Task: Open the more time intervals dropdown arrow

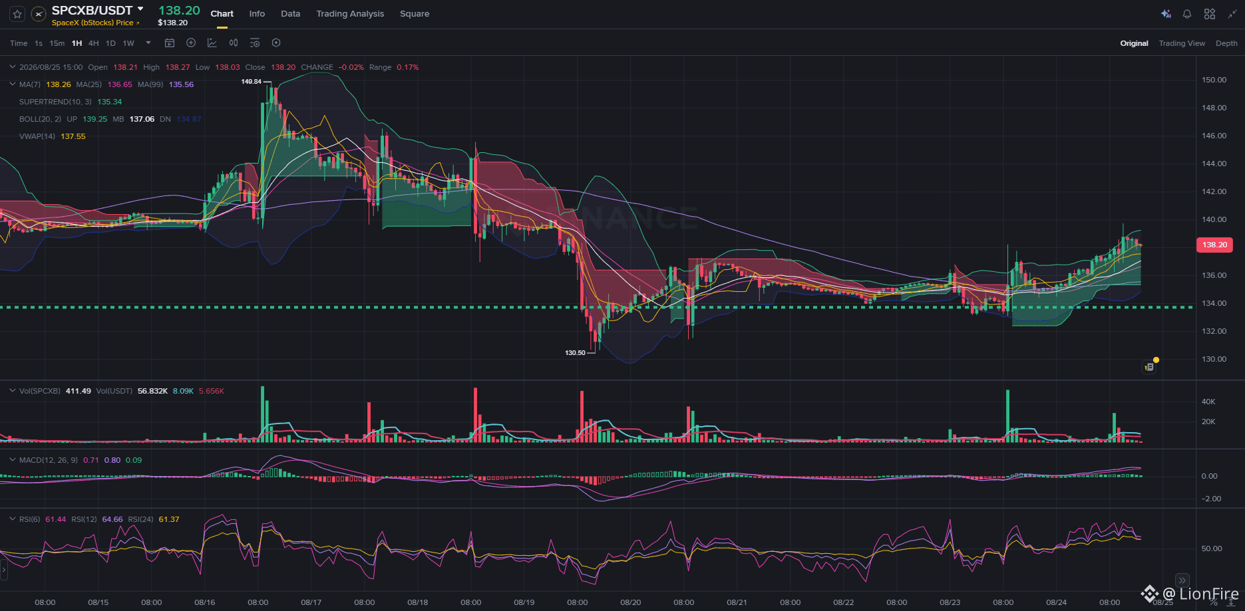Action: pyautogui.click(x=148, y=43)
